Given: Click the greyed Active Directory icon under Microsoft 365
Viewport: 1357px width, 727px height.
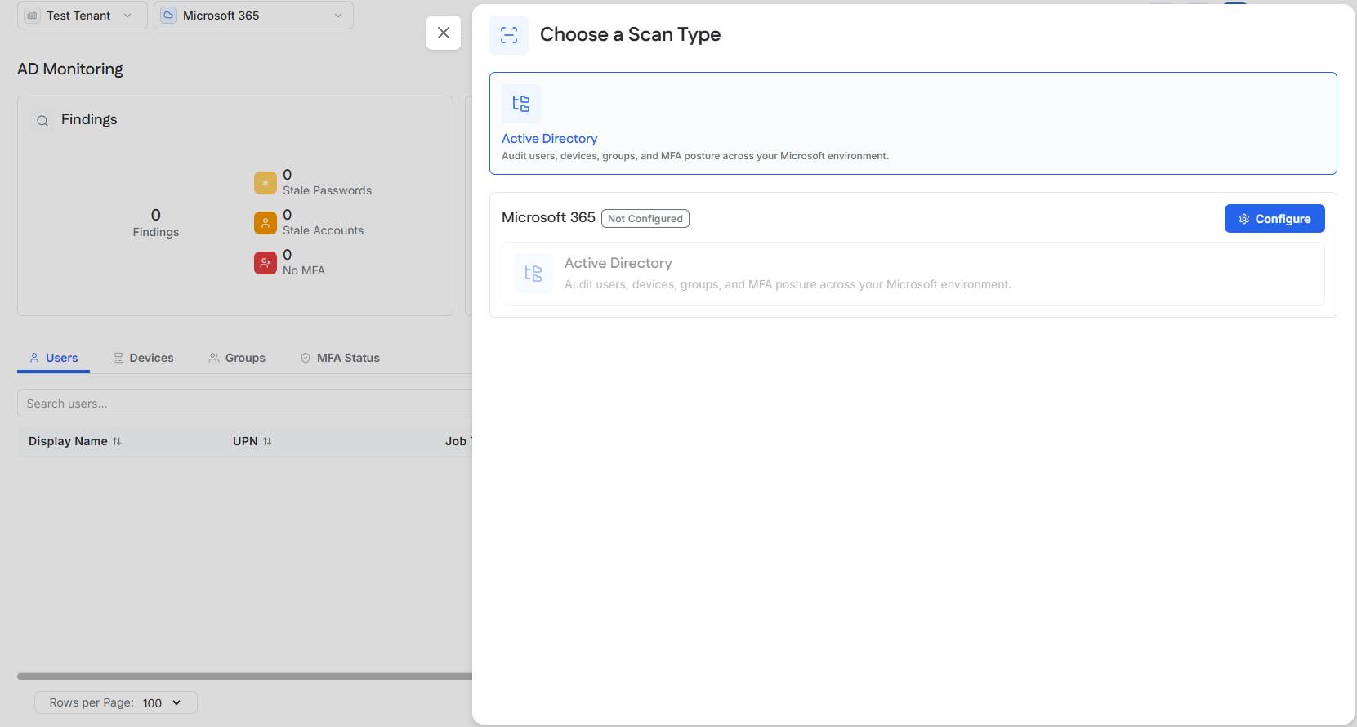Looking at the screenshot, I should point(533,274).
